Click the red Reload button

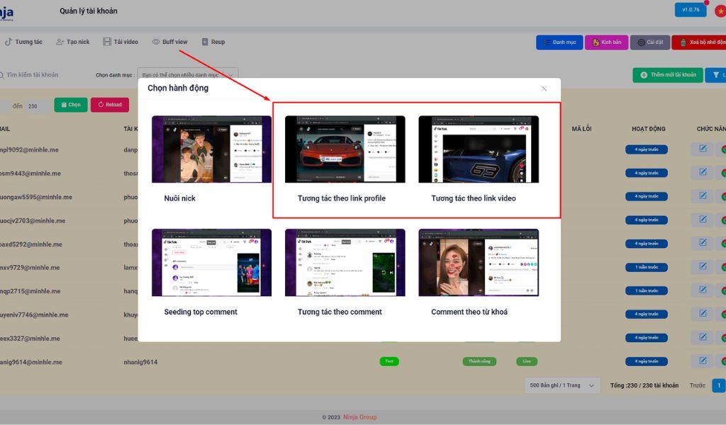[109, 104]
